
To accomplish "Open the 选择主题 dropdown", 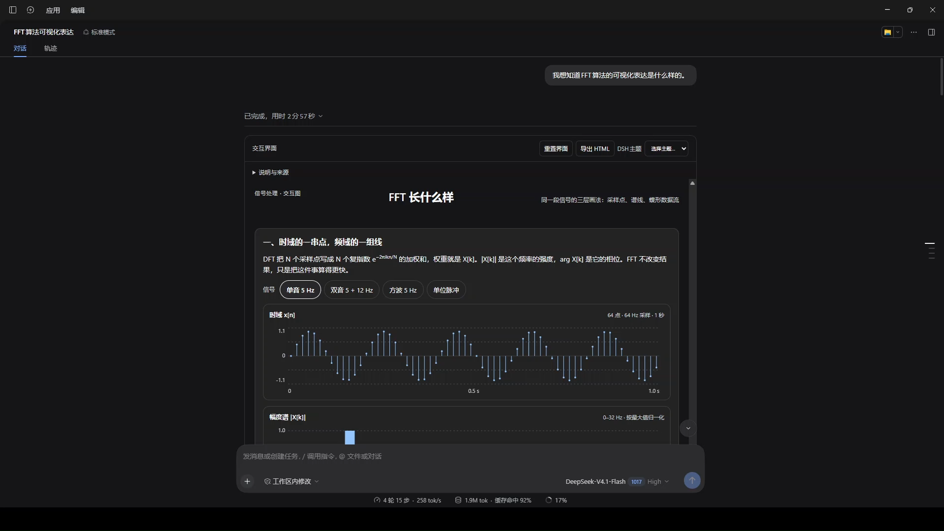I will 666,148.
